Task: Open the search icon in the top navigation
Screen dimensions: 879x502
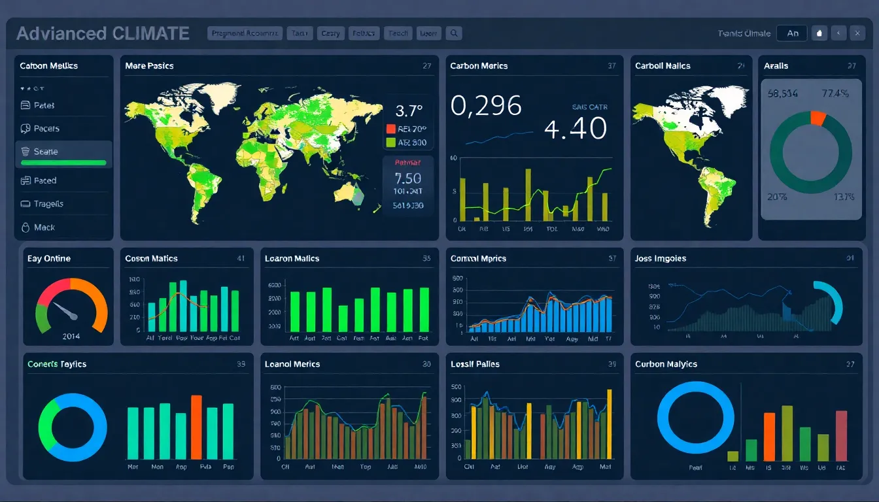Action: (x=454, y=33)
